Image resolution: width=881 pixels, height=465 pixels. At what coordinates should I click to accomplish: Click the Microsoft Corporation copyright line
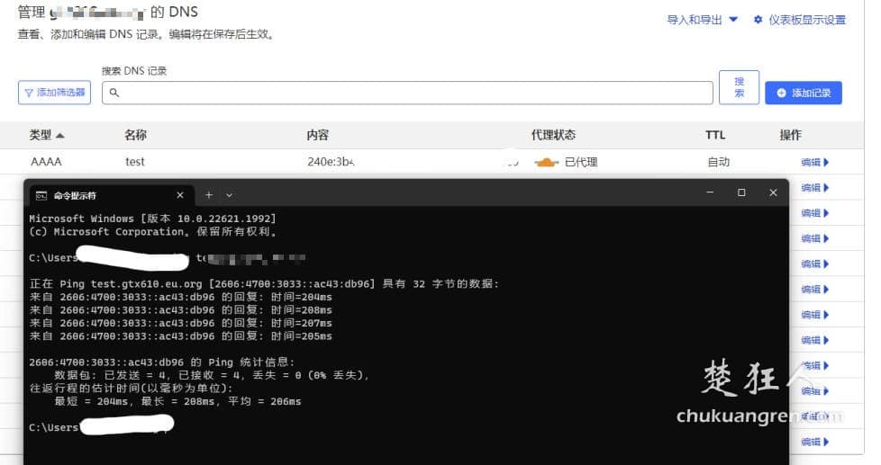click(153, 232)
